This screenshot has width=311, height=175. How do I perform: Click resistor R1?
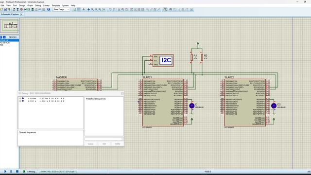click(191, 57)
